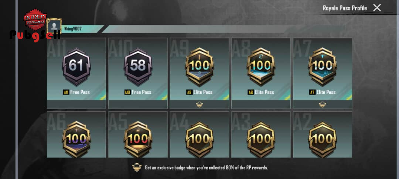Click the exclusive badge emblem under A7 card
Screen dimensions: 399x179
(x=323, y=104)
